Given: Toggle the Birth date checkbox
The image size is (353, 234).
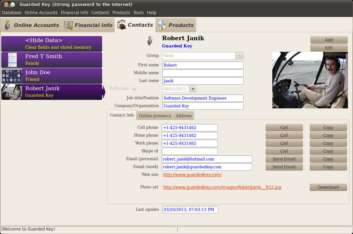Looking at the screenshot, I should click(135, 89).
